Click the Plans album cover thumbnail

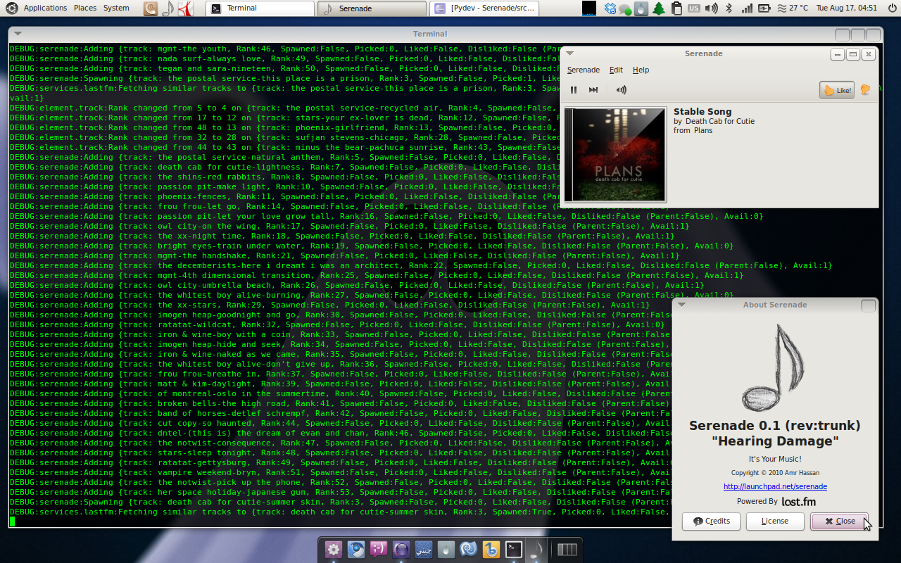(615, 155)
